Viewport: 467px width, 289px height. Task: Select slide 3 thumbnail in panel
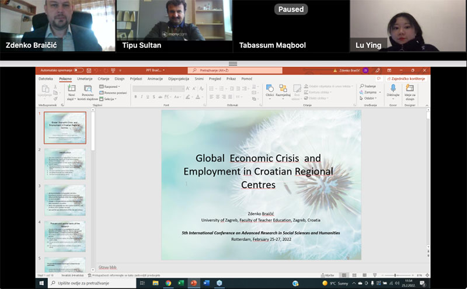point(65,200)
